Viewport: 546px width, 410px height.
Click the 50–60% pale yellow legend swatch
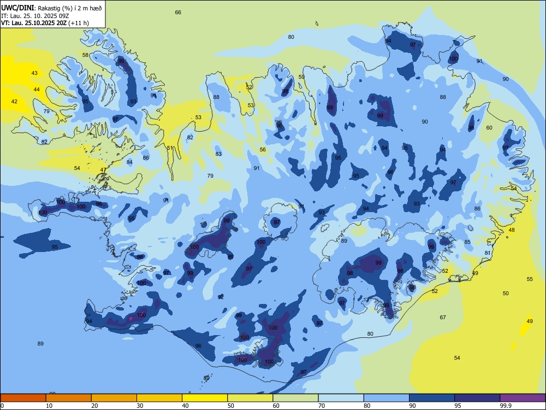[251, 398]
